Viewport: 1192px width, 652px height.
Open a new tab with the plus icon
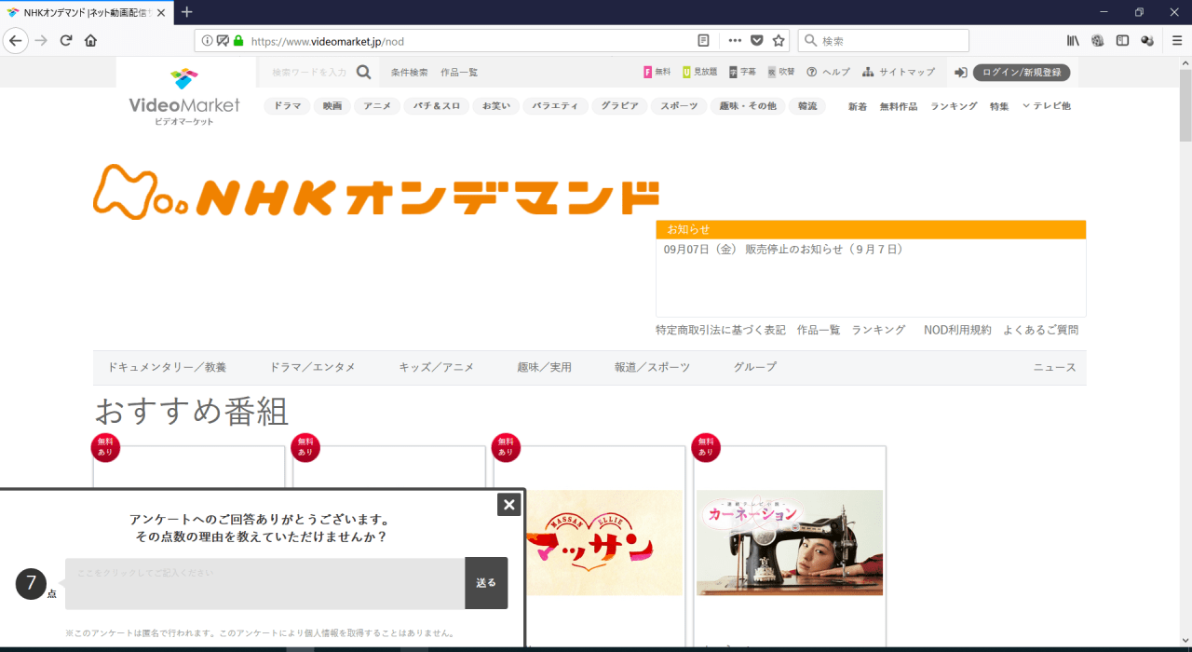[186, 12]
